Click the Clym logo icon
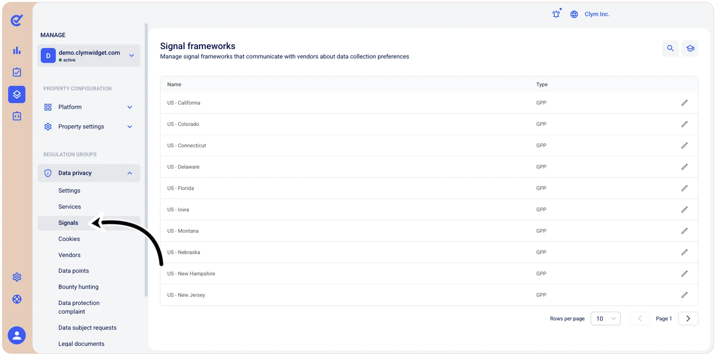This screenshot has width=716, height=356. [17, 20]
